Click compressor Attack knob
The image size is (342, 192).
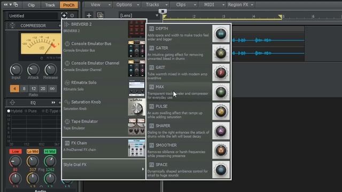33,70
